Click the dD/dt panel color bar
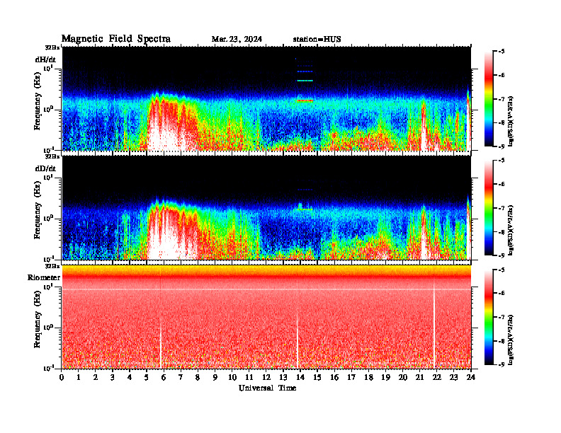The height and width of the screenshot is (433, 561). click(x=489, y=208)
